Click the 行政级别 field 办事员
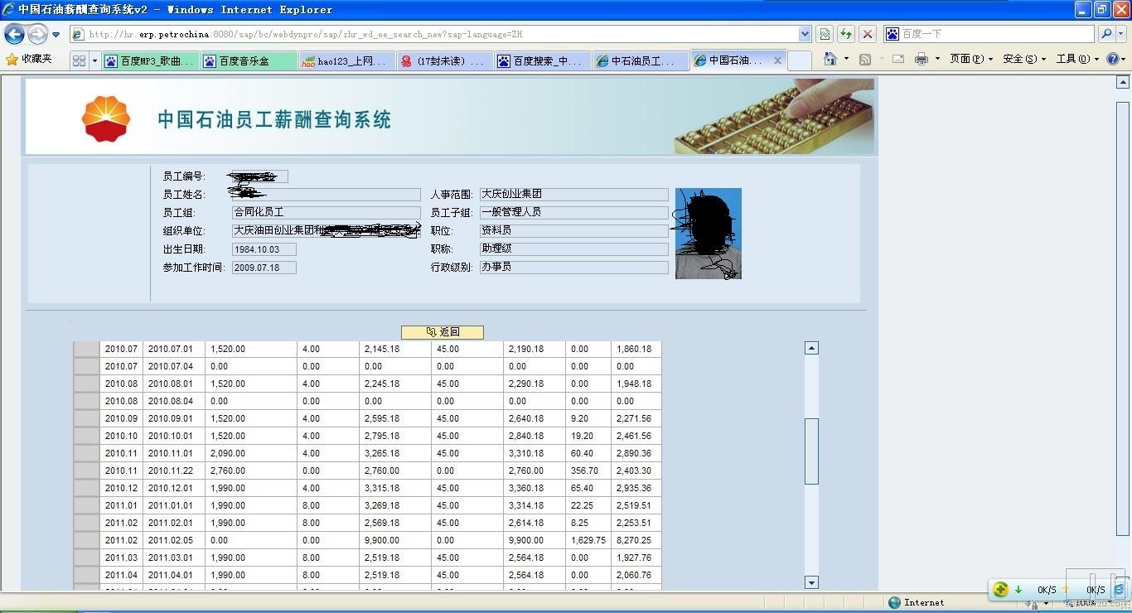Viewport: 1132px width, 613px height. (573, 267)
